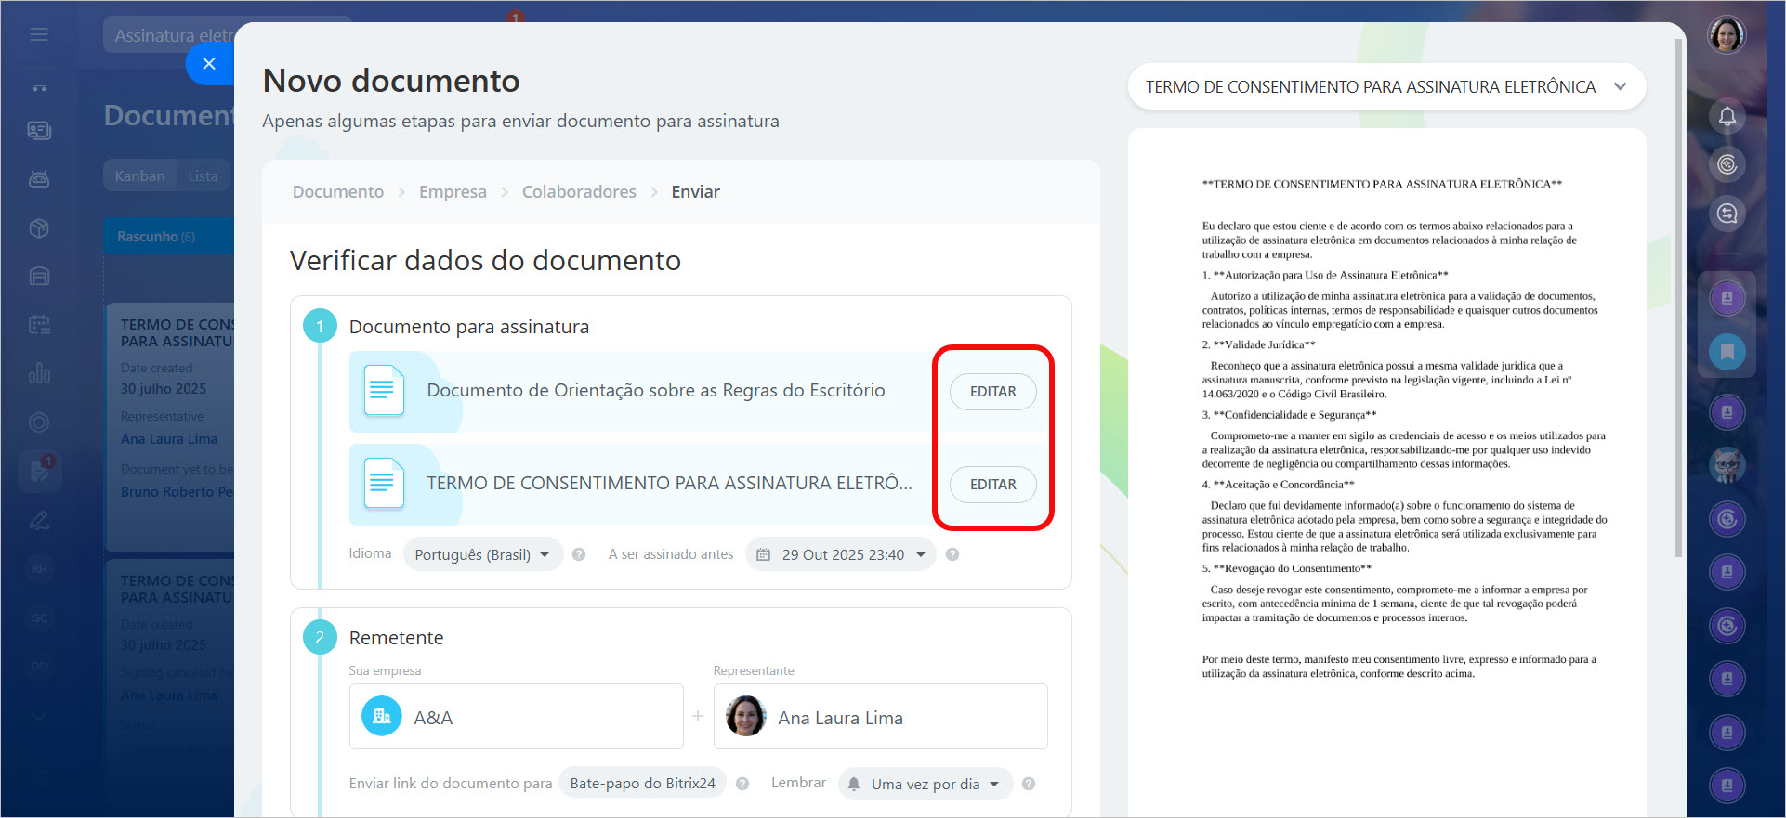Show help for Idioma setting

tap(579, 554)
